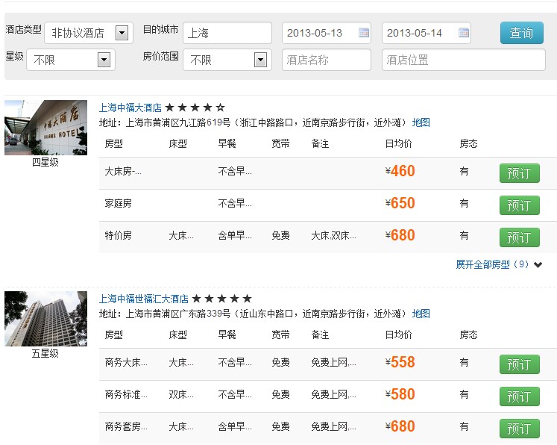
Task: Focus the hotel location 酒店位置 field
Action: (x=463, y=60)
